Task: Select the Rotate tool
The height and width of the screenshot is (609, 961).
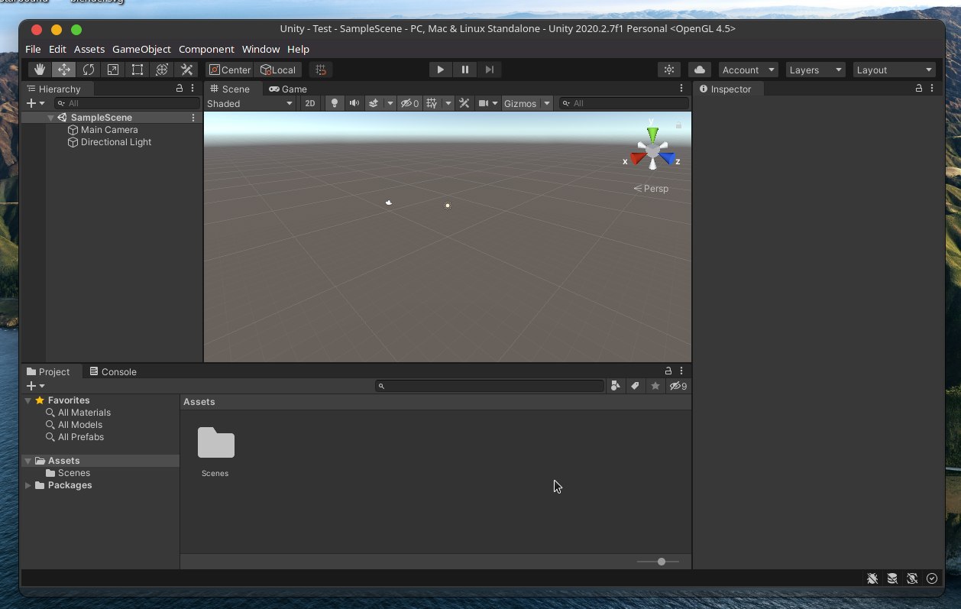Action: (88, 70)
